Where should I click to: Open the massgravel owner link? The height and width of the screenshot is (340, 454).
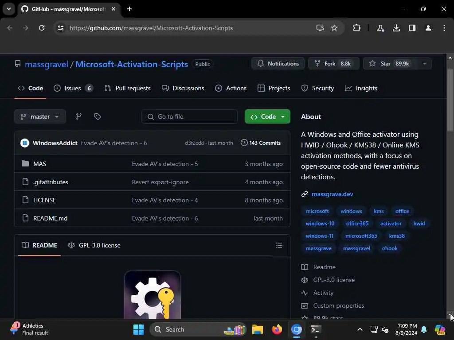(x=46, y=64)
